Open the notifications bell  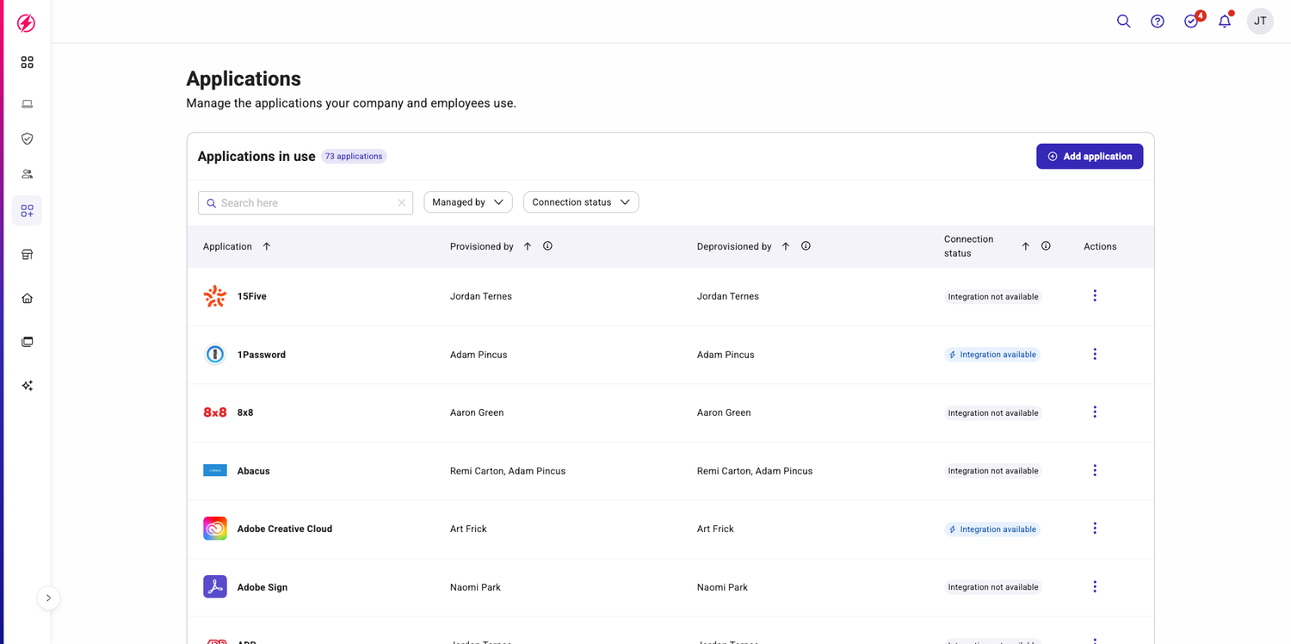[1224, 21]
